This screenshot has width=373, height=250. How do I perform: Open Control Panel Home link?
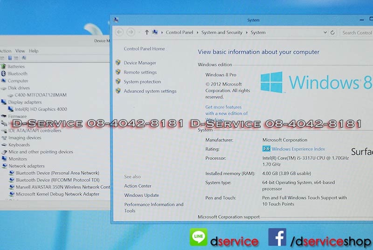click(144, 49)
